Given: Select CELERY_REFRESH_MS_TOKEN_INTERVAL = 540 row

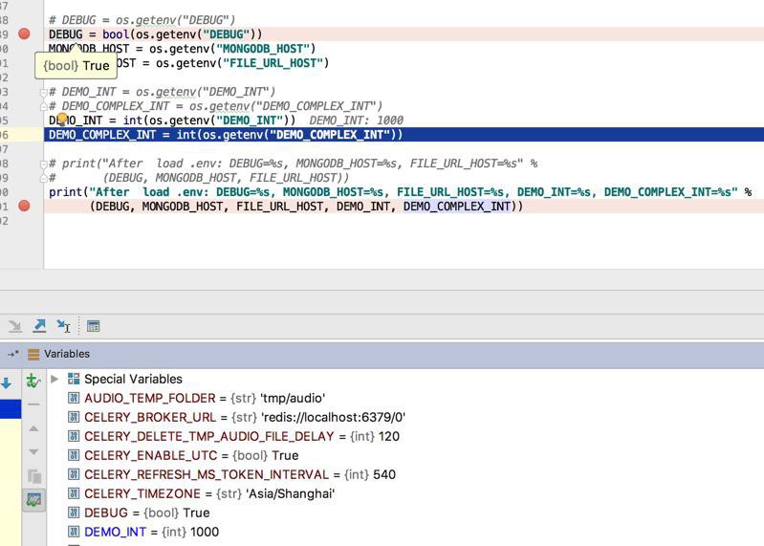Looking at the screenshot, I should tap(231, 474).
